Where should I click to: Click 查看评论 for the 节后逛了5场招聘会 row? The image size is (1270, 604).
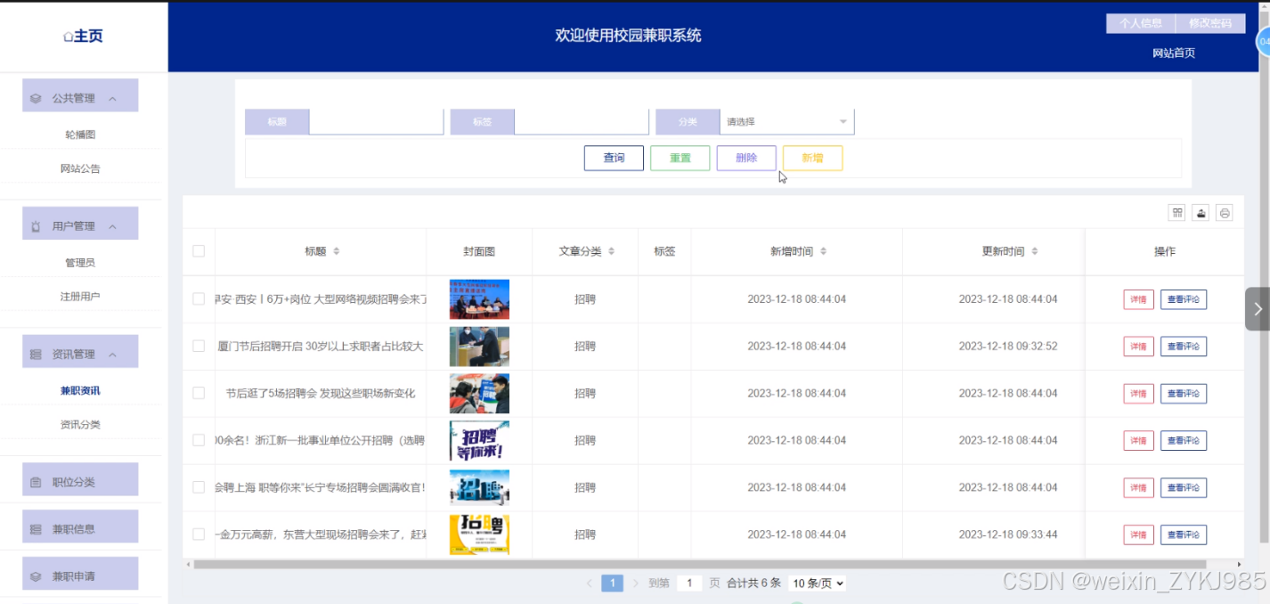click(1184, 394)
